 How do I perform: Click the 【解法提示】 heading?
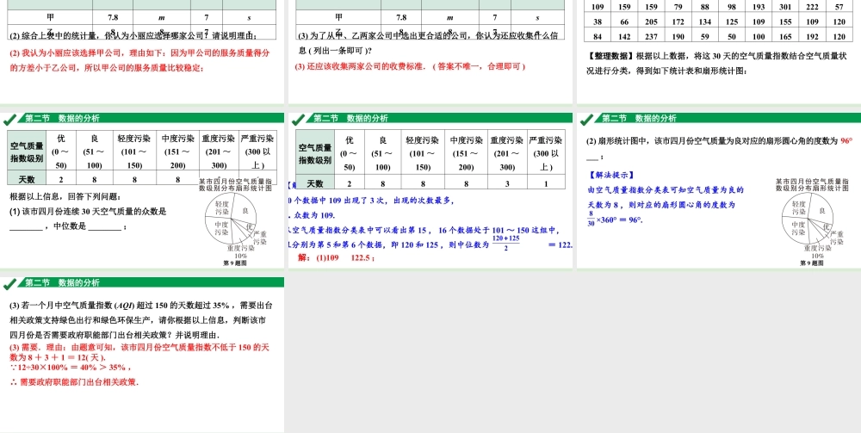[612, 175]
